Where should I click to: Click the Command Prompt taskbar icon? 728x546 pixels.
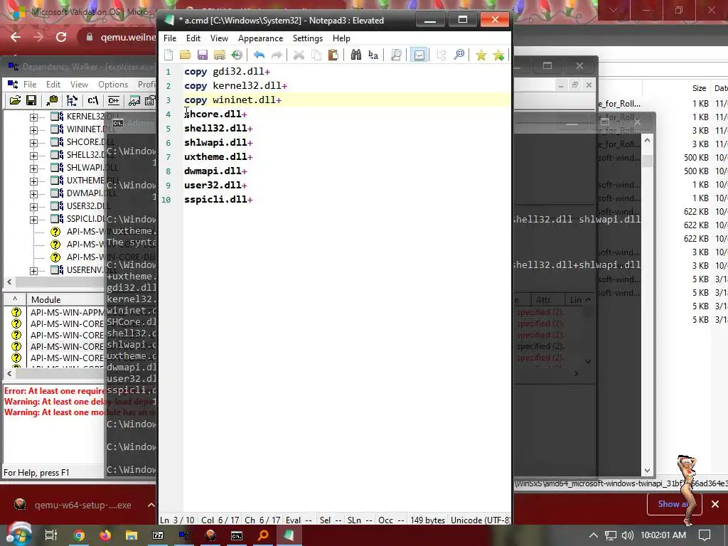click(x=237, y=536)
